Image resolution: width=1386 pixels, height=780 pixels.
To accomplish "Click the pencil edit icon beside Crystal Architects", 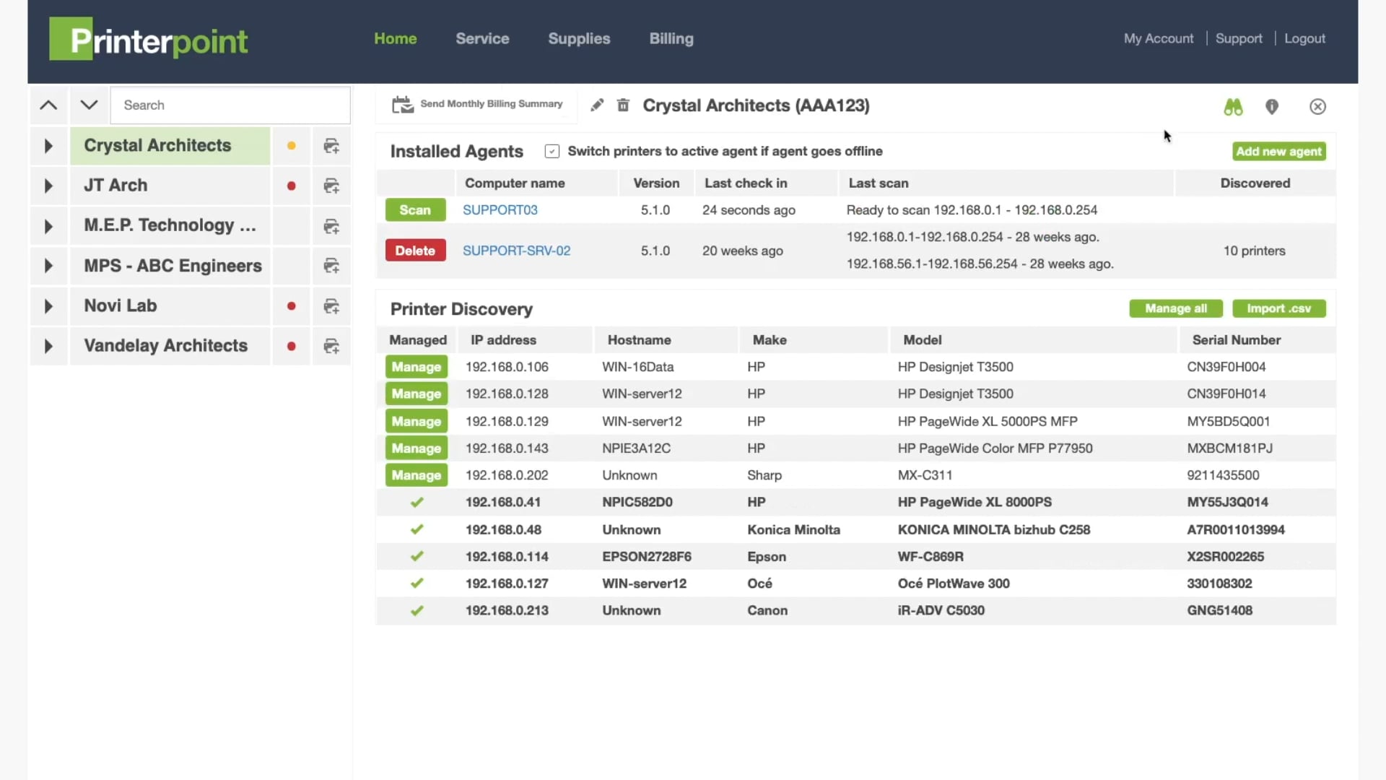I will (597, 105).
